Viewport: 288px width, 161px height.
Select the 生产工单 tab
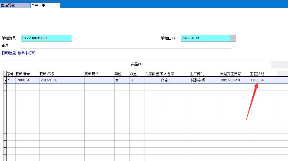coord(42,5)
